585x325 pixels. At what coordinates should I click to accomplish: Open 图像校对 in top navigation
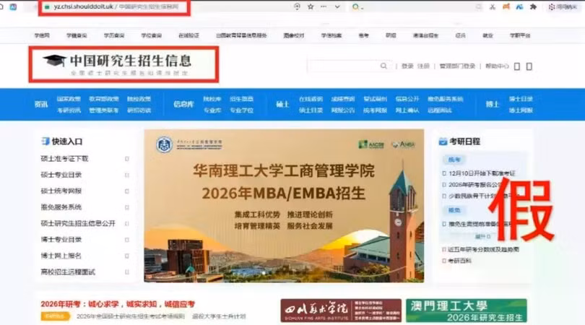click(294, 35)
